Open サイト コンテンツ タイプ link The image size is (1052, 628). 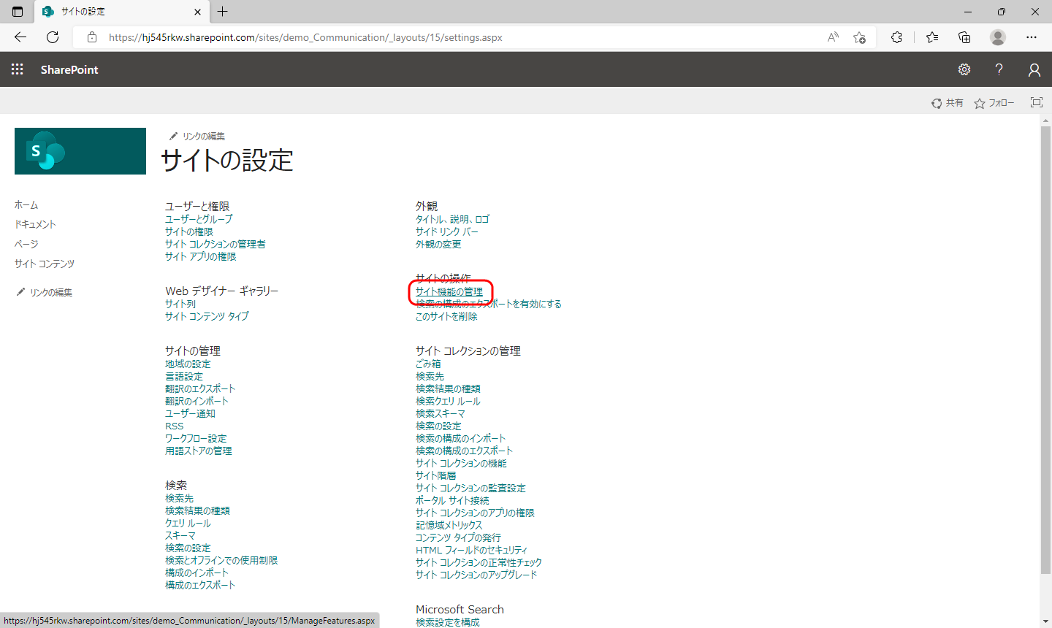[x=207, y=316]
